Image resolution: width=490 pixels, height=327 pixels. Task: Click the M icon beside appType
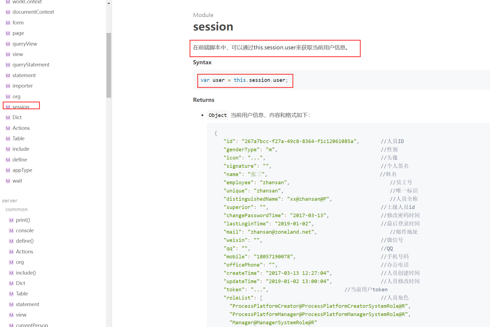click(8, 170)
